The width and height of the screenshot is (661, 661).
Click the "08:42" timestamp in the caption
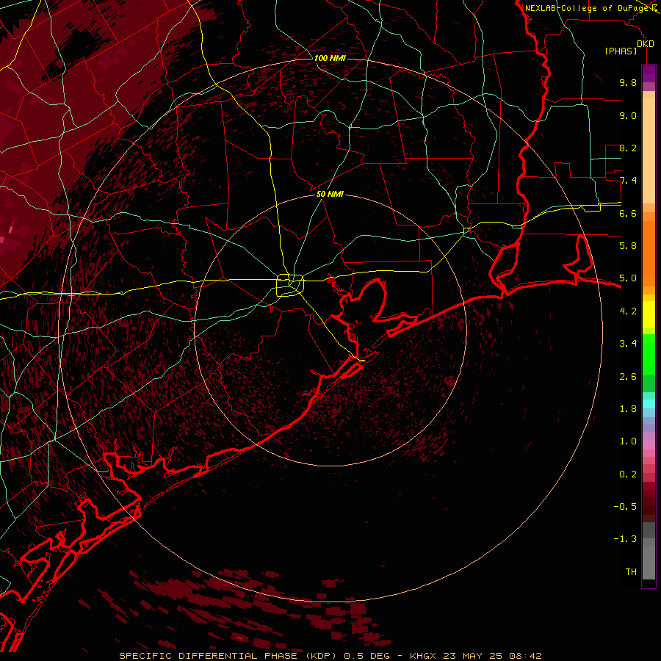tap(525, 656)
